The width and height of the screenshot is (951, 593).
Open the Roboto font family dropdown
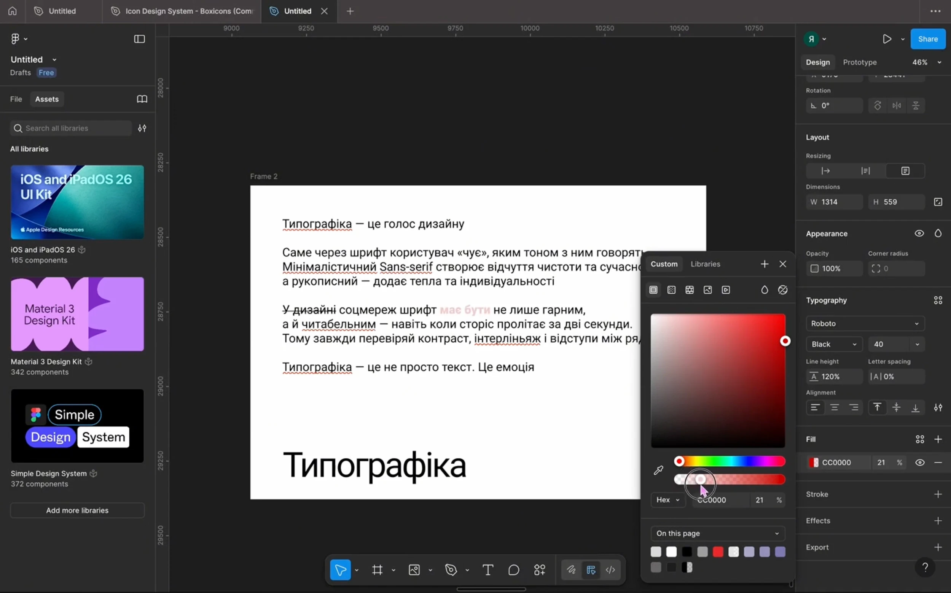[865, 324]
